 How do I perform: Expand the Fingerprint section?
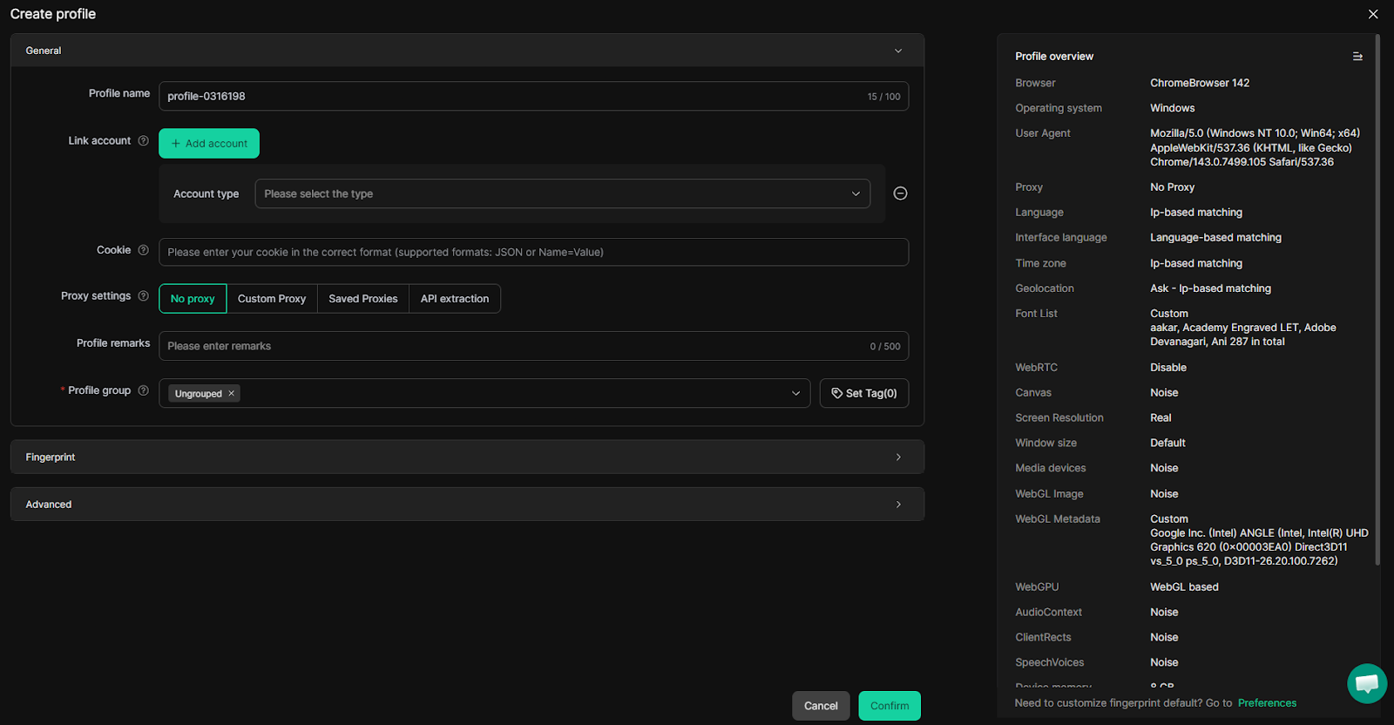point(467,457)
